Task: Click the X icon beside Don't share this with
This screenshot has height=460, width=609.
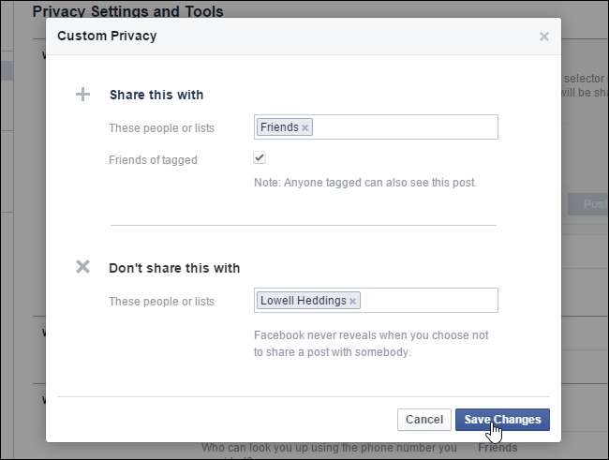Action: pyautogui.click(x=82, y=267)
